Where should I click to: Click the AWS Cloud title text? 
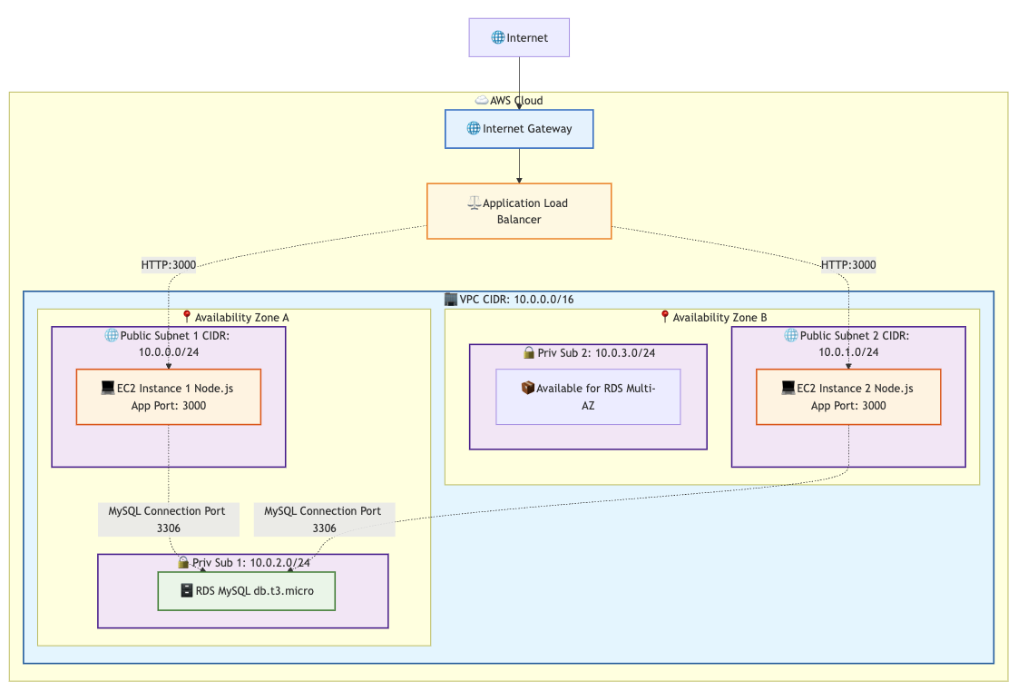coord(516,101)
